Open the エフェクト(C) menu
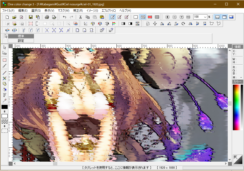 point(109,11)
